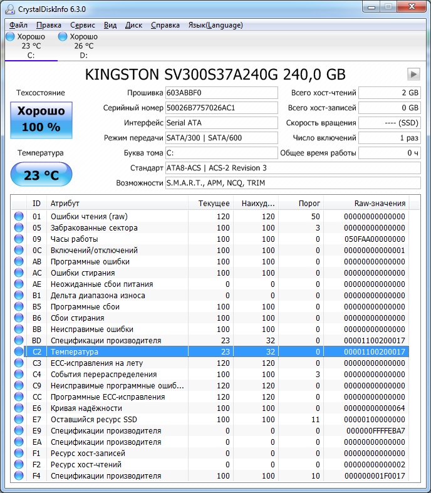
Task: Click the Текущее column header
Action: 210,204
